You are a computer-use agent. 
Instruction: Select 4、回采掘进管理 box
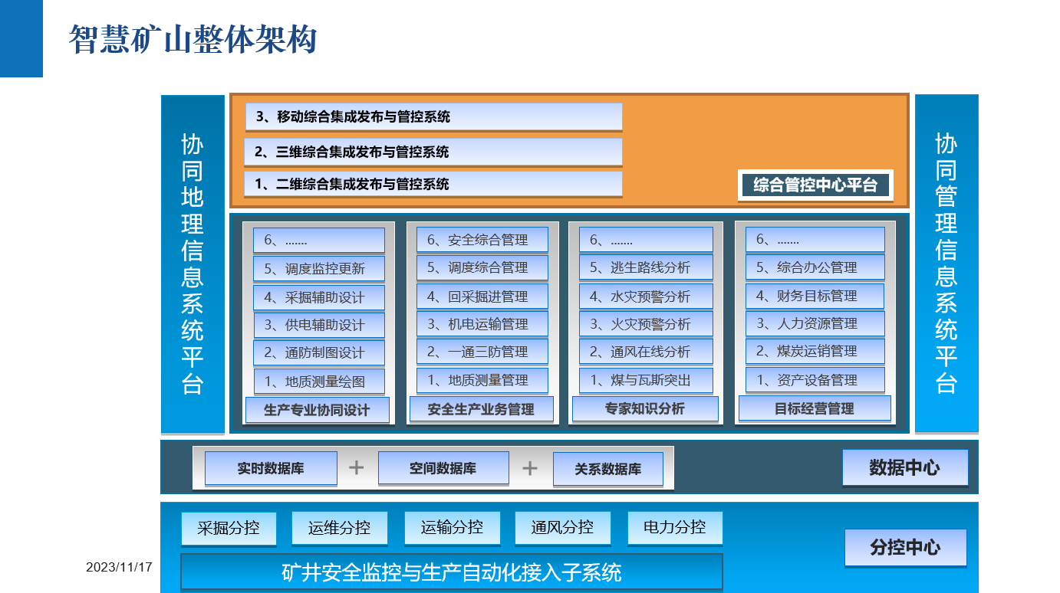pyautogui.click(x=482, y=296)
